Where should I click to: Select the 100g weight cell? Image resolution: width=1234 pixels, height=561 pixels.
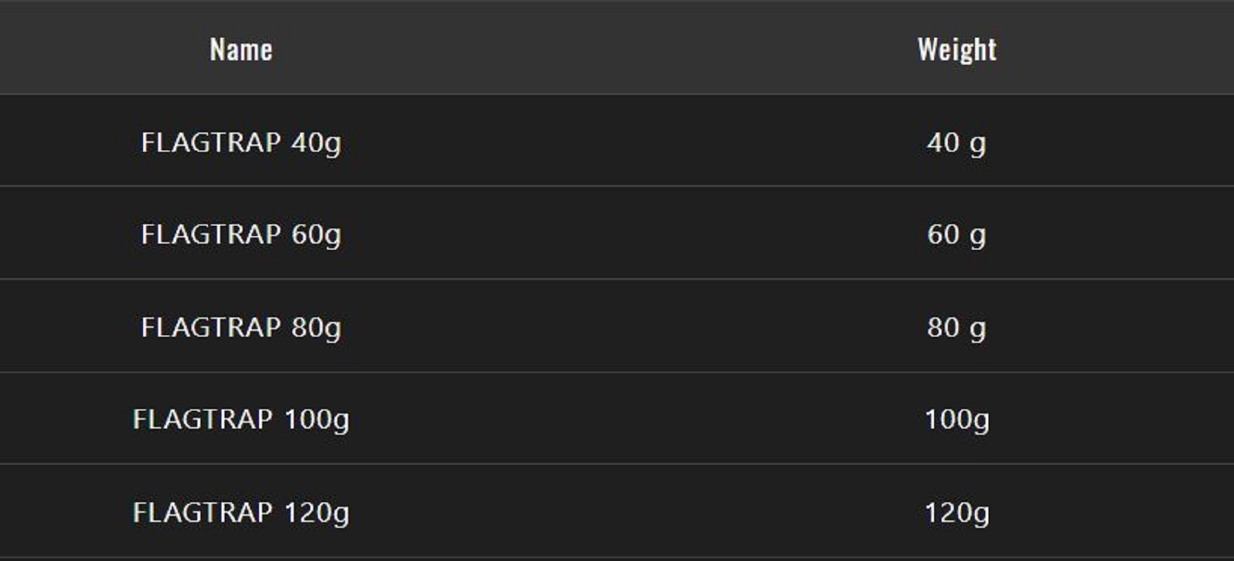(x=956, y=419)
